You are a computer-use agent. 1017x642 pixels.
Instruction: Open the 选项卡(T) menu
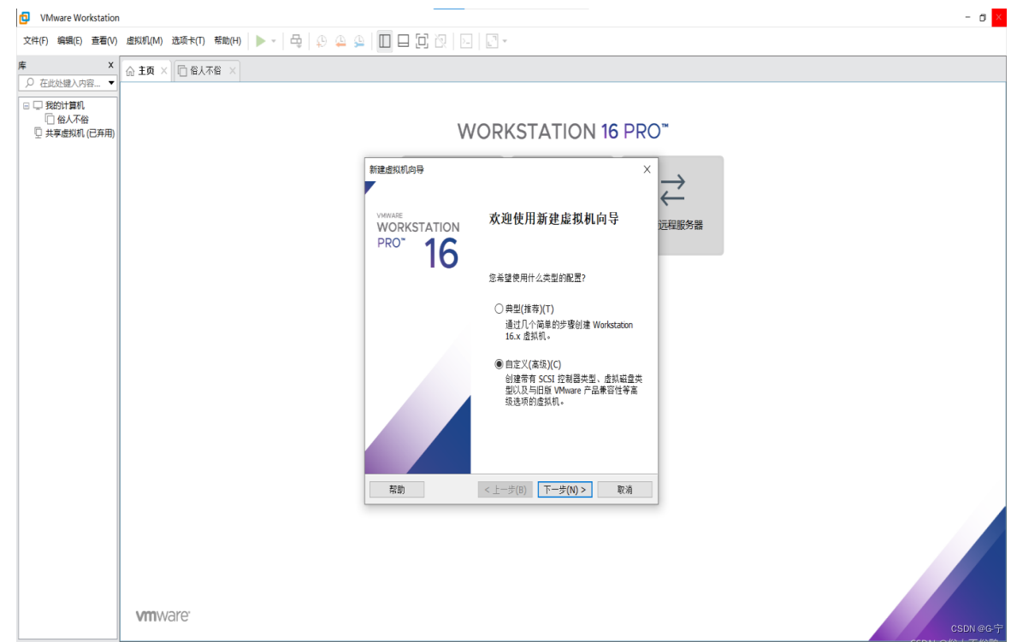click(x=188, y=41)
